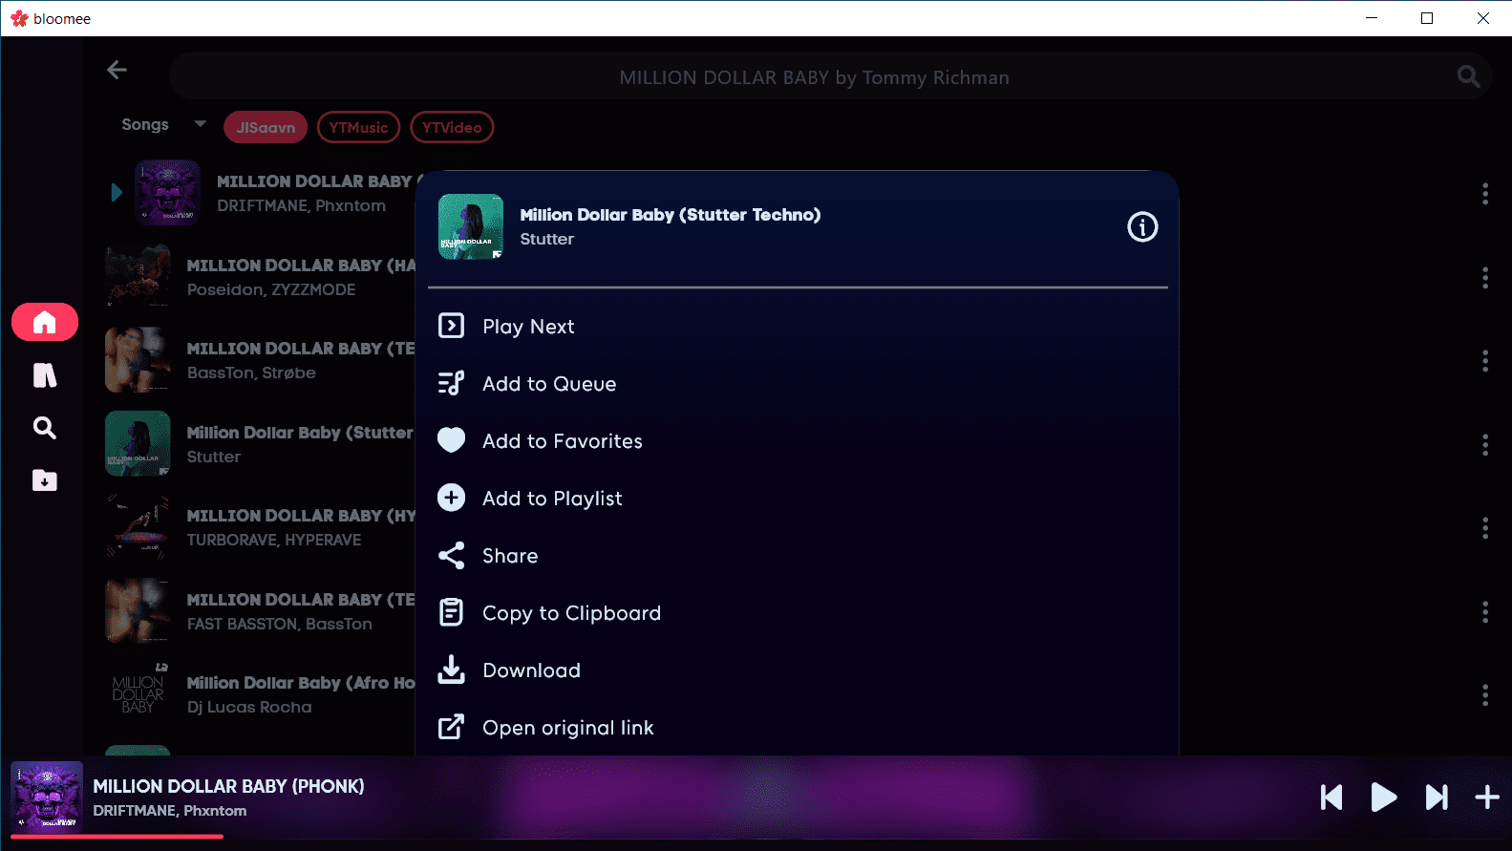Click the clipboard copy icon
This screenshot has height=851, width=1512.
click(451, 612)
